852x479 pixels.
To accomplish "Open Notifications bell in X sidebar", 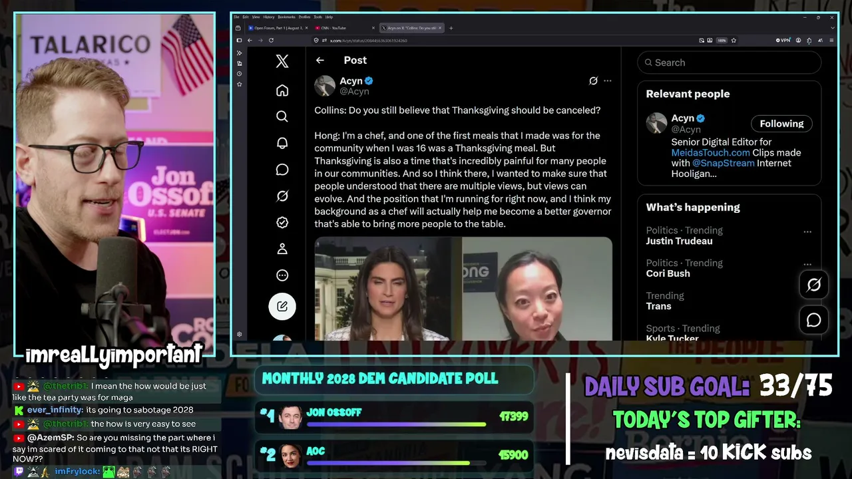I will [282, 143].
